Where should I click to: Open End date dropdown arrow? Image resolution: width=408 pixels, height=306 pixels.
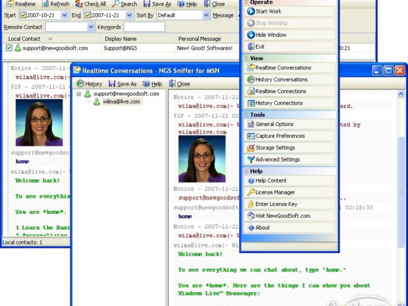point(129,15)
